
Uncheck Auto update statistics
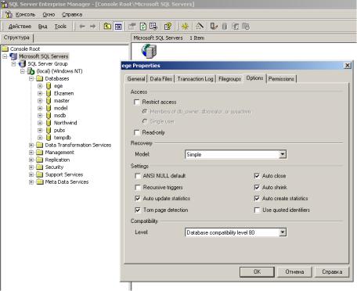pos(138,199)
